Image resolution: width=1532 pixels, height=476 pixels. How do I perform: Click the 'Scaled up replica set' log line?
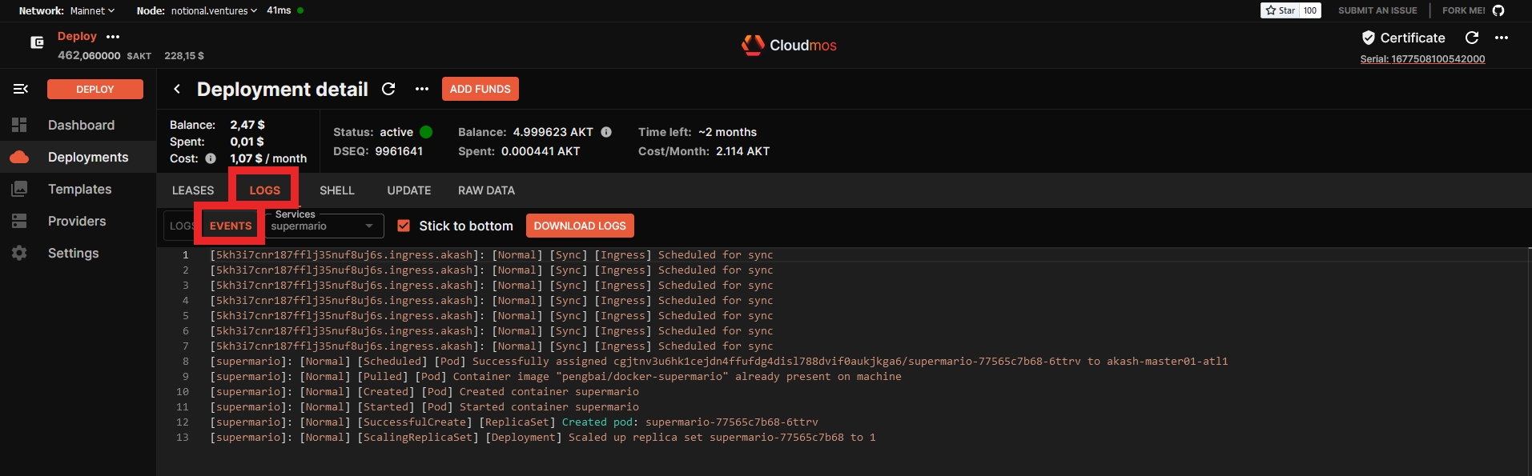coord(543,438)
